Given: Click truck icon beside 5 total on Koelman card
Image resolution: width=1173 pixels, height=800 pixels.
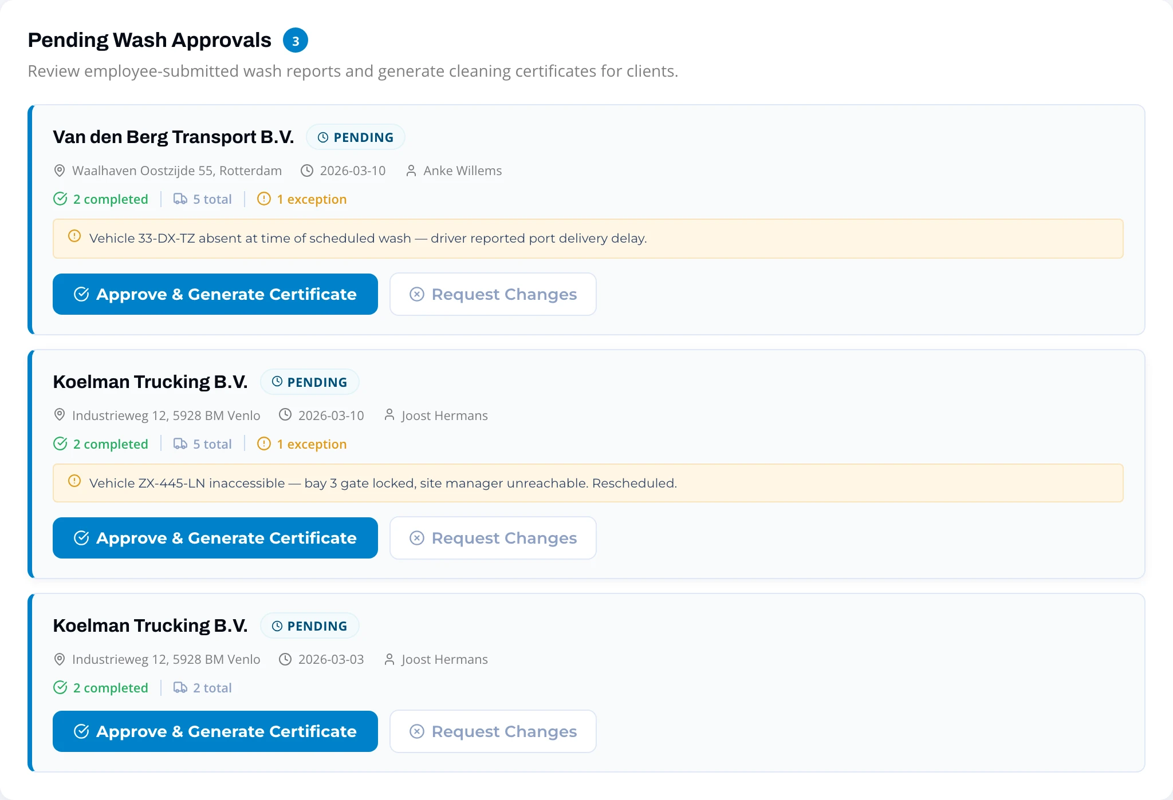Looking at the screenshot, I should tap(180, 444).
